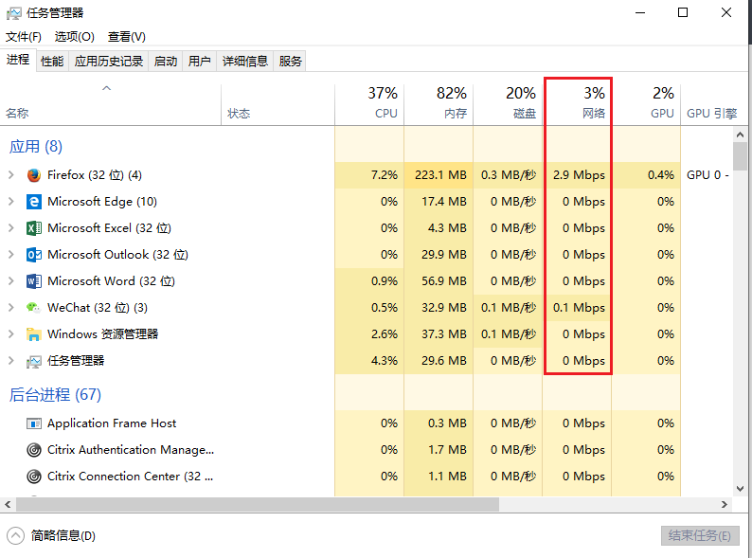Switch to the 服务 tab
752x558 pixels.
click(290, 62)
